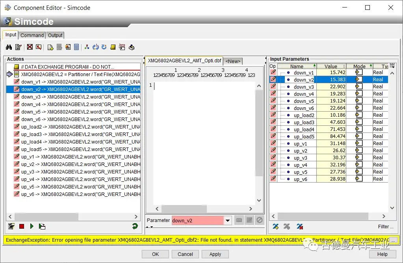Click the Filter ... link

[x=385, y=227]
